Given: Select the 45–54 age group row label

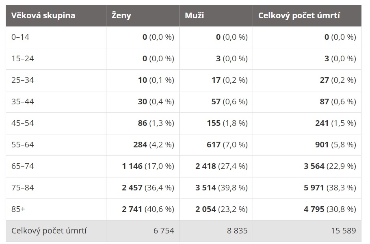Looking at the screenshot, I should tap(23, 123).
